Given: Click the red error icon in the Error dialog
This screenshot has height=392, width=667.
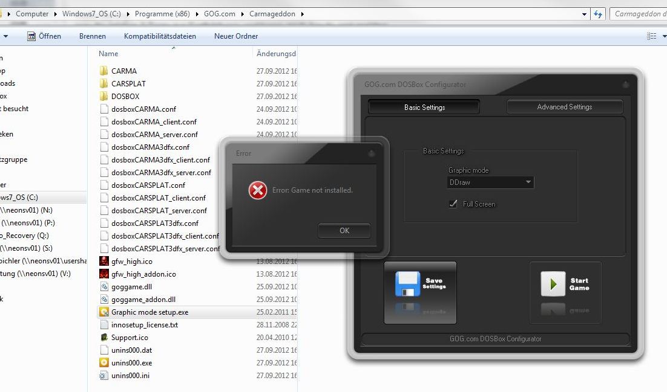Looking at the screenshot, I should point(258,190).
